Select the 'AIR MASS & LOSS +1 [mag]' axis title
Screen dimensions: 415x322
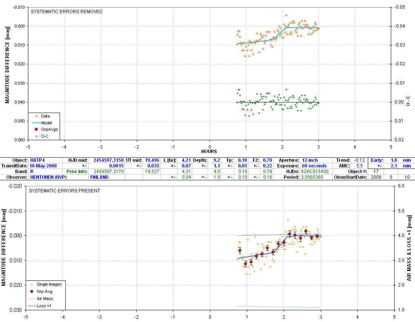409,248
